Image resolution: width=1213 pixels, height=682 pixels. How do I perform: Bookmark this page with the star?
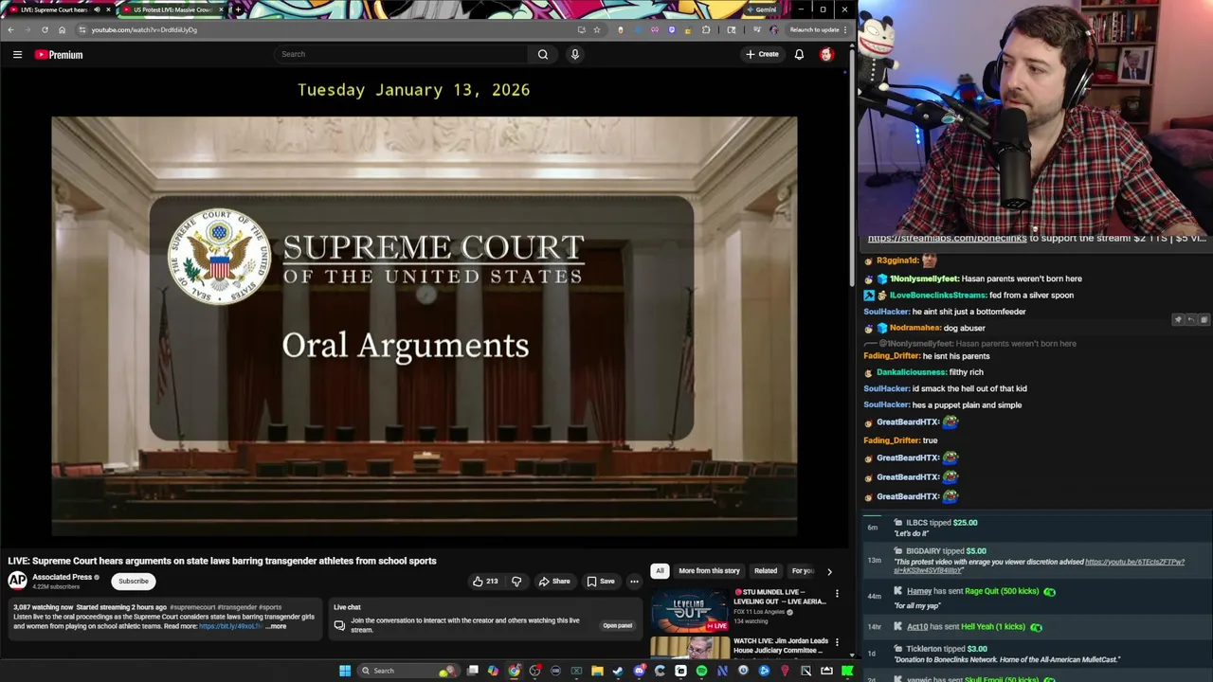pos(597,29)
